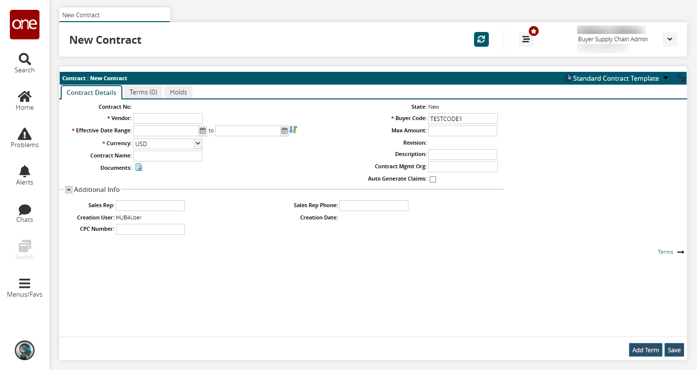Click the Save button
This screenshot has height=370, width=697.
pyautogui.click(x=674, y=350)
